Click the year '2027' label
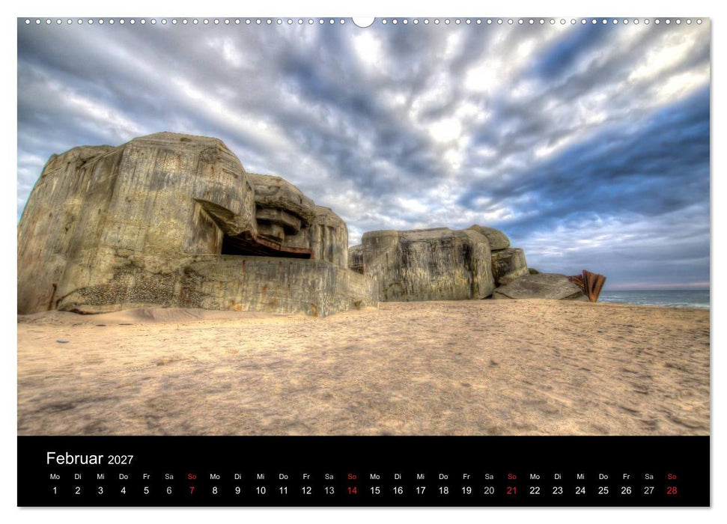The height and width of the screenshot is (524, 727). [x=121, y=460]
